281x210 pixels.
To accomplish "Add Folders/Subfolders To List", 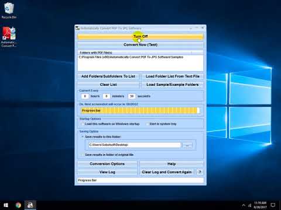I will click(x=108, y=76).
